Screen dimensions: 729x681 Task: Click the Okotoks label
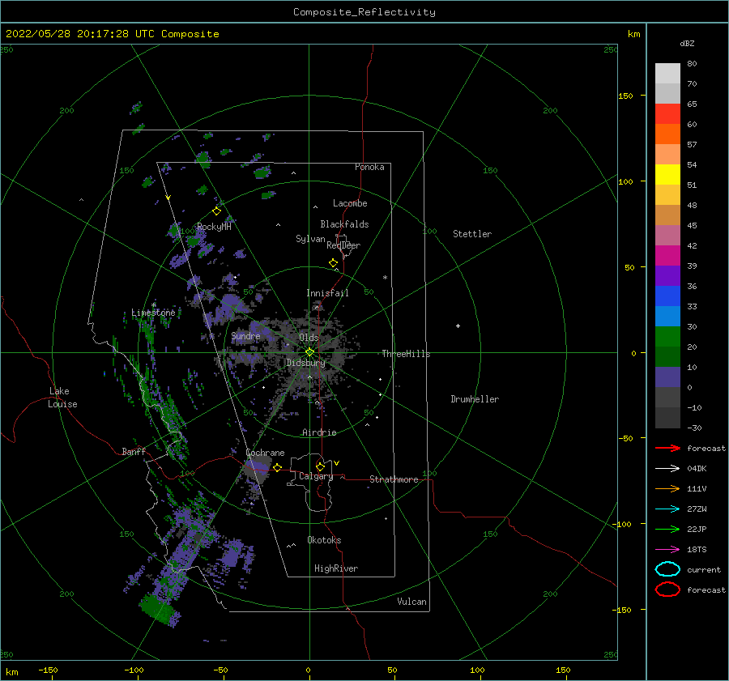(x=324, y=540)
